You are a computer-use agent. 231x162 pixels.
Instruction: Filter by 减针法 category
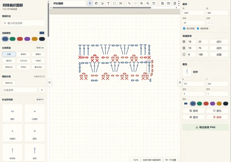tap(9, 61)
